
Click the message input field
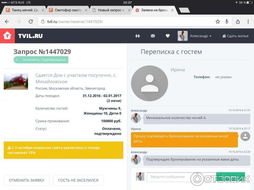click(180, 176)
